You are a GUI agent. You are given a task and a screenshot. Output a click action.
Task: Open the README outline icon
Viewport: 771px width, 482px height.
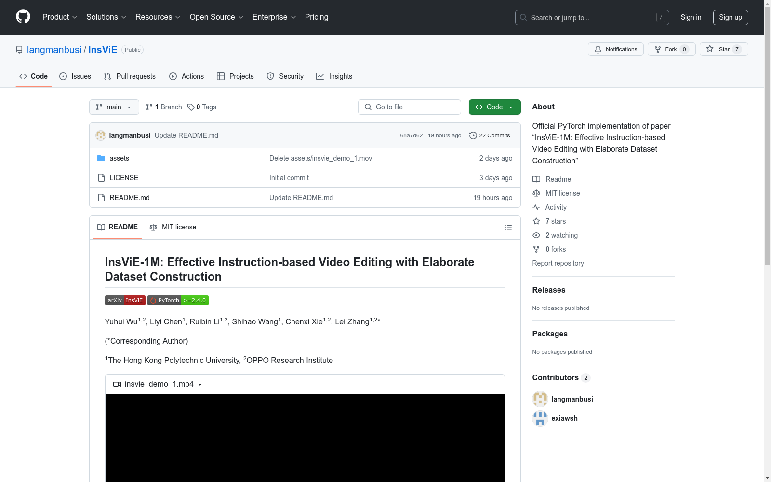click(508, 228)
